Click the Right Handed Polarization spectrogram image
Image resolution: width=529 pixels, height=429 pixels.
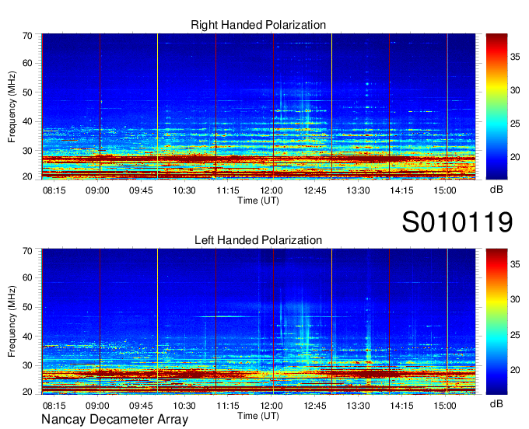coord(258,106)
